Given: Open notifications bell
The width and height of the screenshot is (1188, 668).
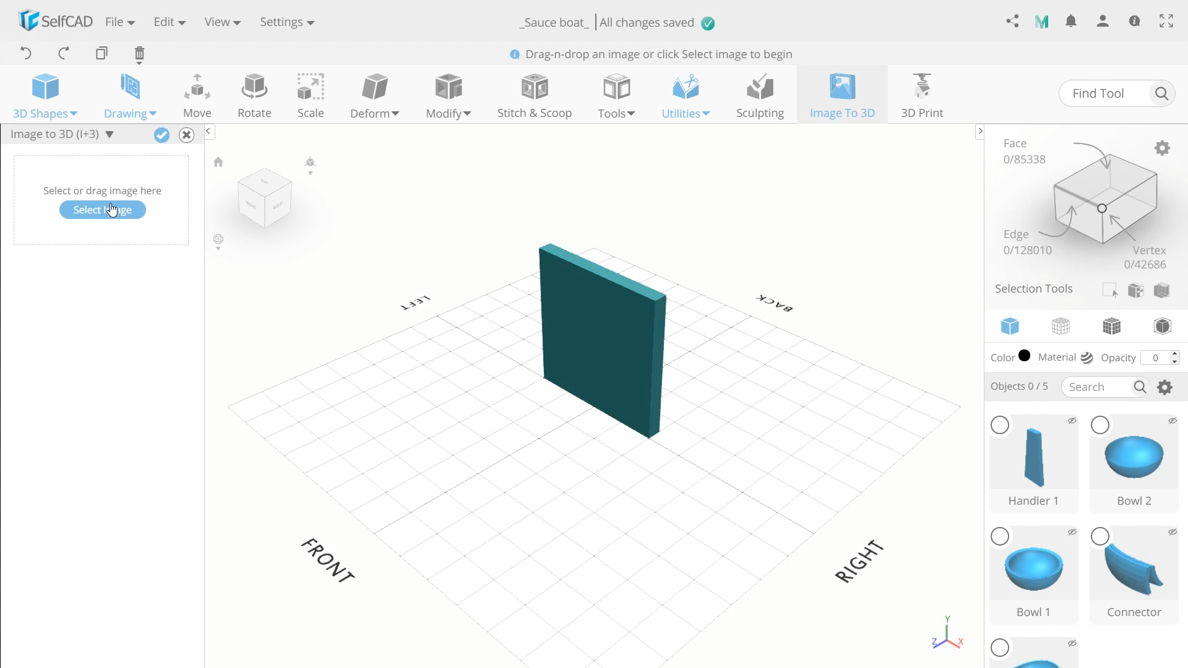Looking at the screenshot, I should coord(1071,22).
